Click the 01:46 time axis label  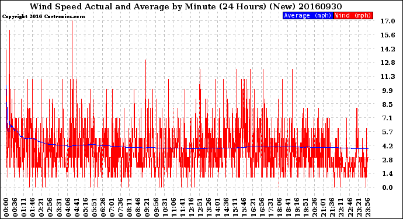click(32, 207)
